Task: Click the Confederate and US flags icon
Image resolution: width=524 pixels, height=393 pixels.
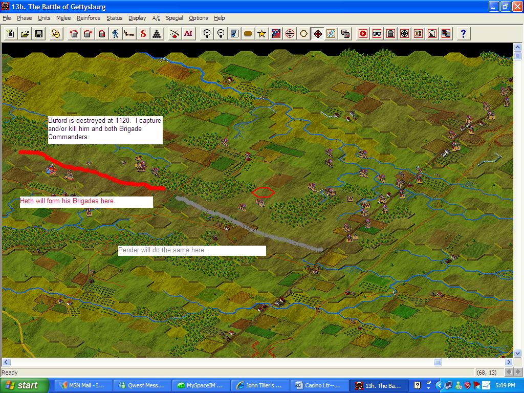Action: (276, 34)
